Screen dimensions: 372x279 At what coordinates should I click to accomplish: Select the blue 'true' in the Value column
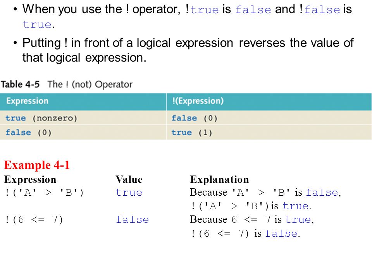[129, 193]
